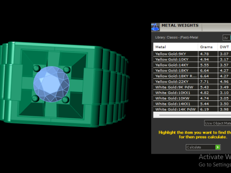Select the White Gold:14KX1 row
Screen dimensions: 231x173
tap(192, 104)
